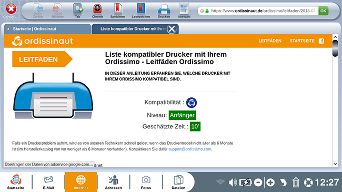The image size is (342, 192).
Task: Open E-Mail in the bottom dock
Action: pyautogui.click(x=48, y=182)
